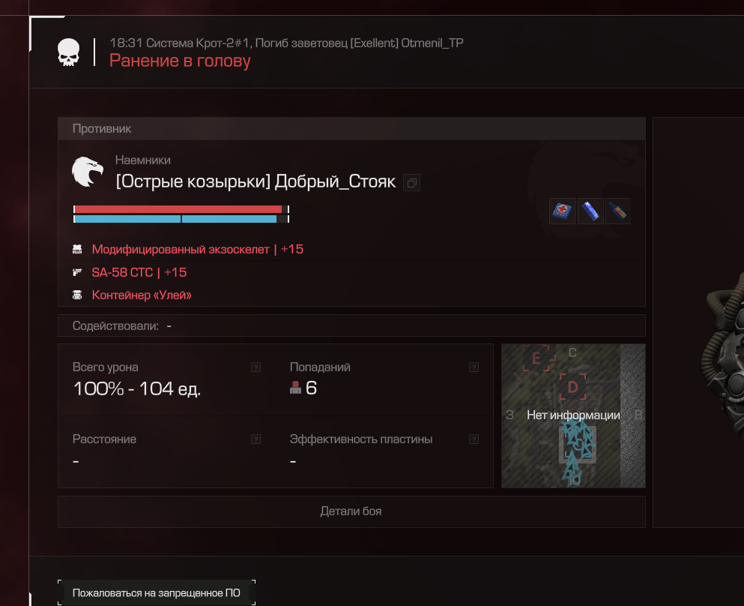Viewport: 744px width, 606px height.
Task: Open the help tooltip for Эффективность пластины
Action: tap(474, 439)
